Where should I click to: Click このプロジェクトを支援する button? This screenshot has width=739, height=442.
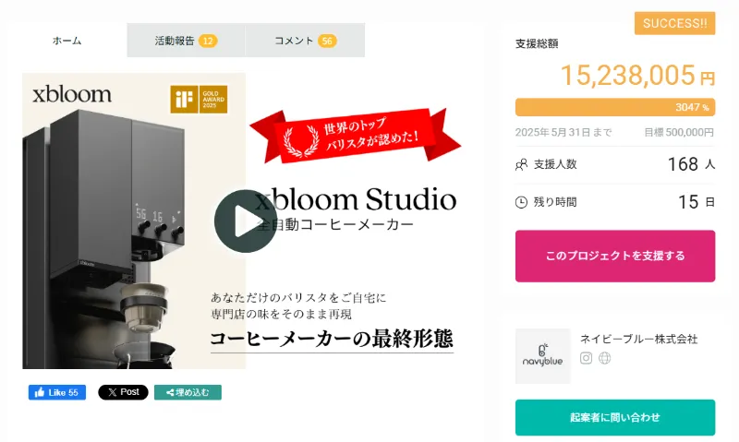[615, 257]
